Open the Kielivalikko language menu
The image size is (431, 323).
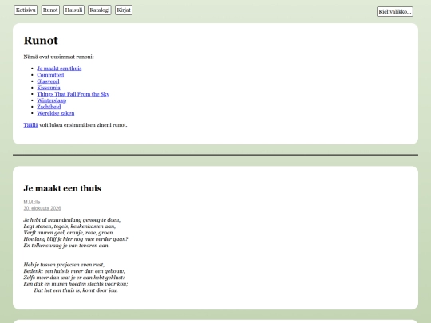pyautogui.click(x=395, y=12)
